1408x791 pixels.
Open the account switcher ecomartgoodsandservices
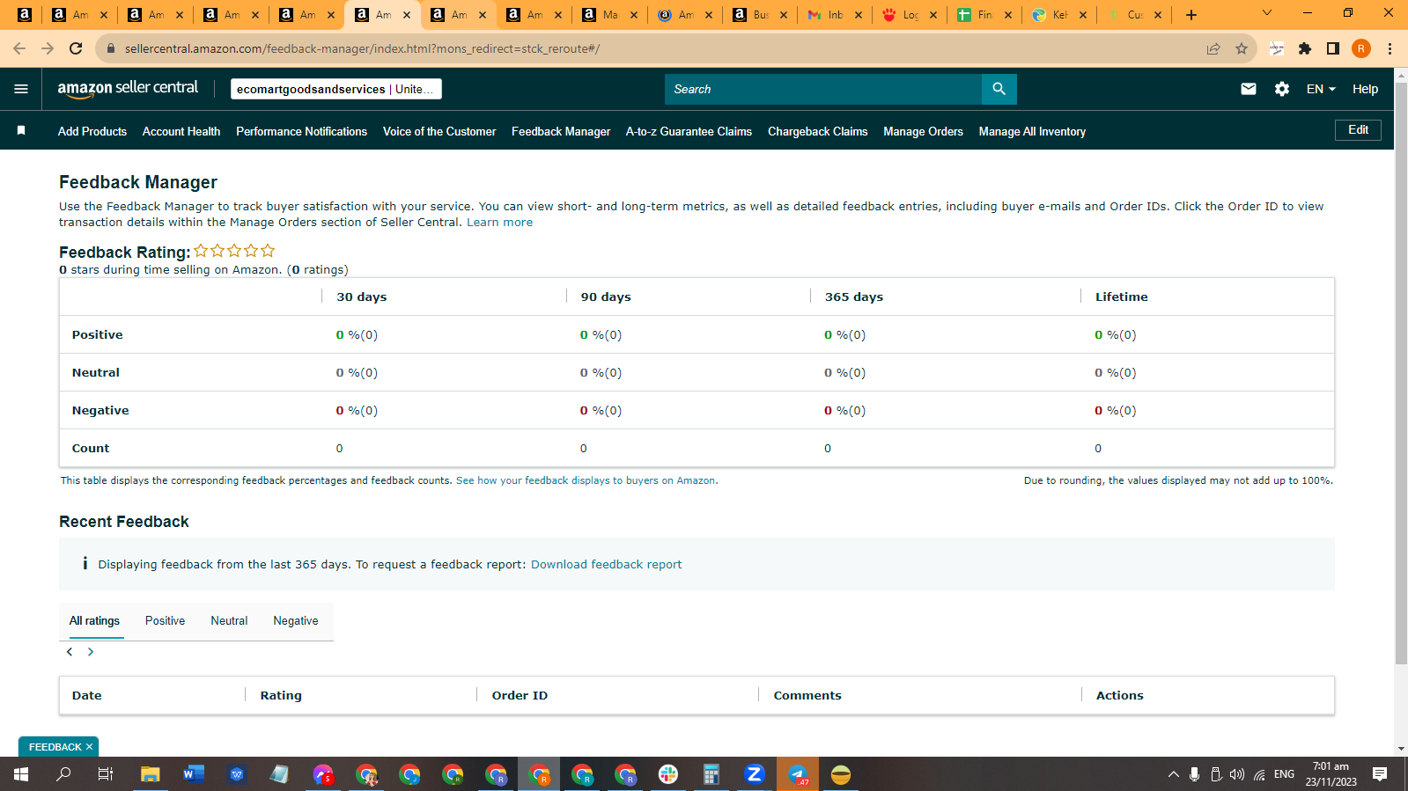[x=336, y=89]
